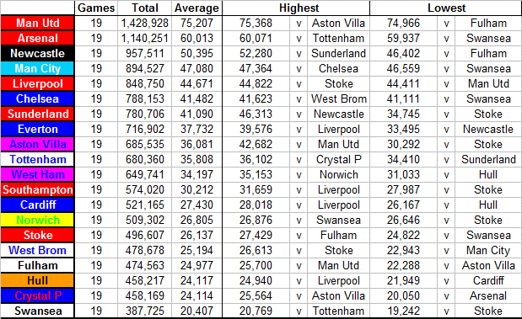522x319 pixels.
Task: Select Arsenal total attendance 1,140,251
Action: (x=145, y=38)
